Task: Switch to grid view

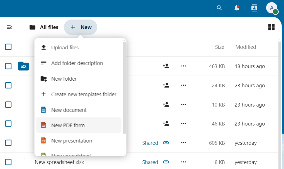Action: tap(271, 27)
